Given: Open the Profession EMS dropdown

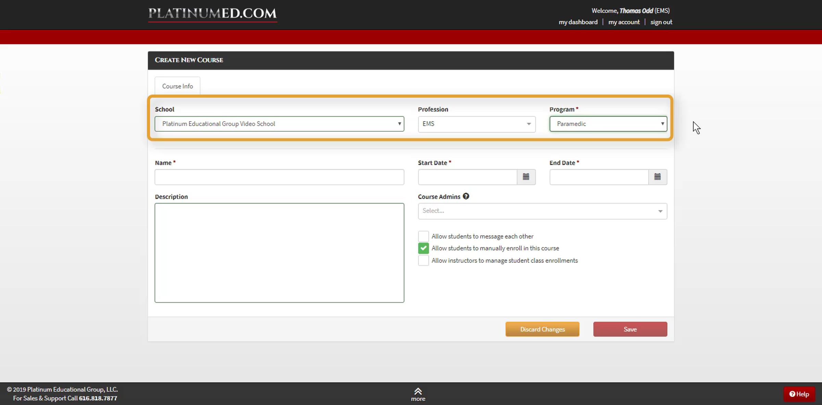Looking at the screenshot, I should coord(476,124).
